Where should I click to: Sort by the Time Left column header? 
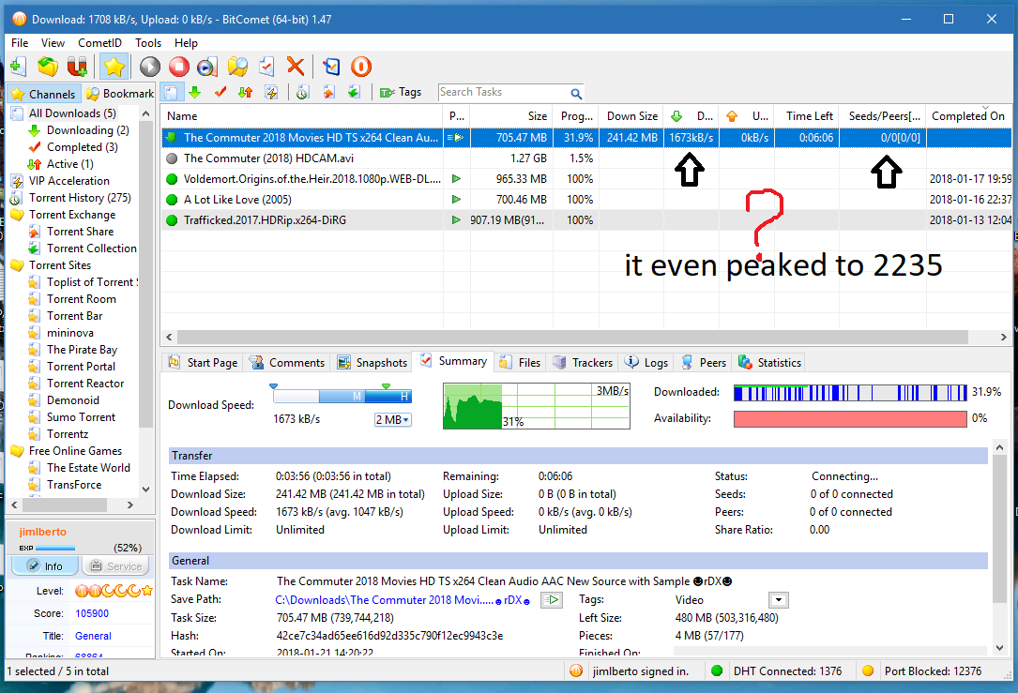tap(807, 116)
